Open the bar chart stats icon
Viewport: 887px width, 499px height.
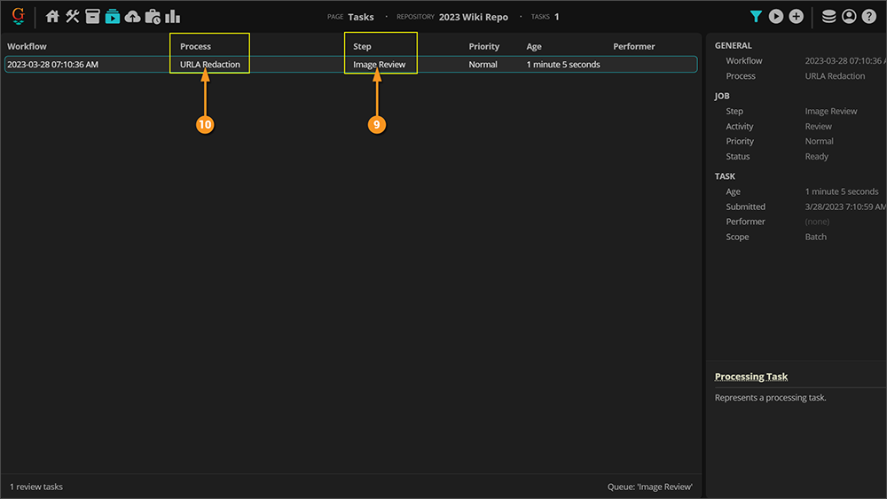[173, 16]
